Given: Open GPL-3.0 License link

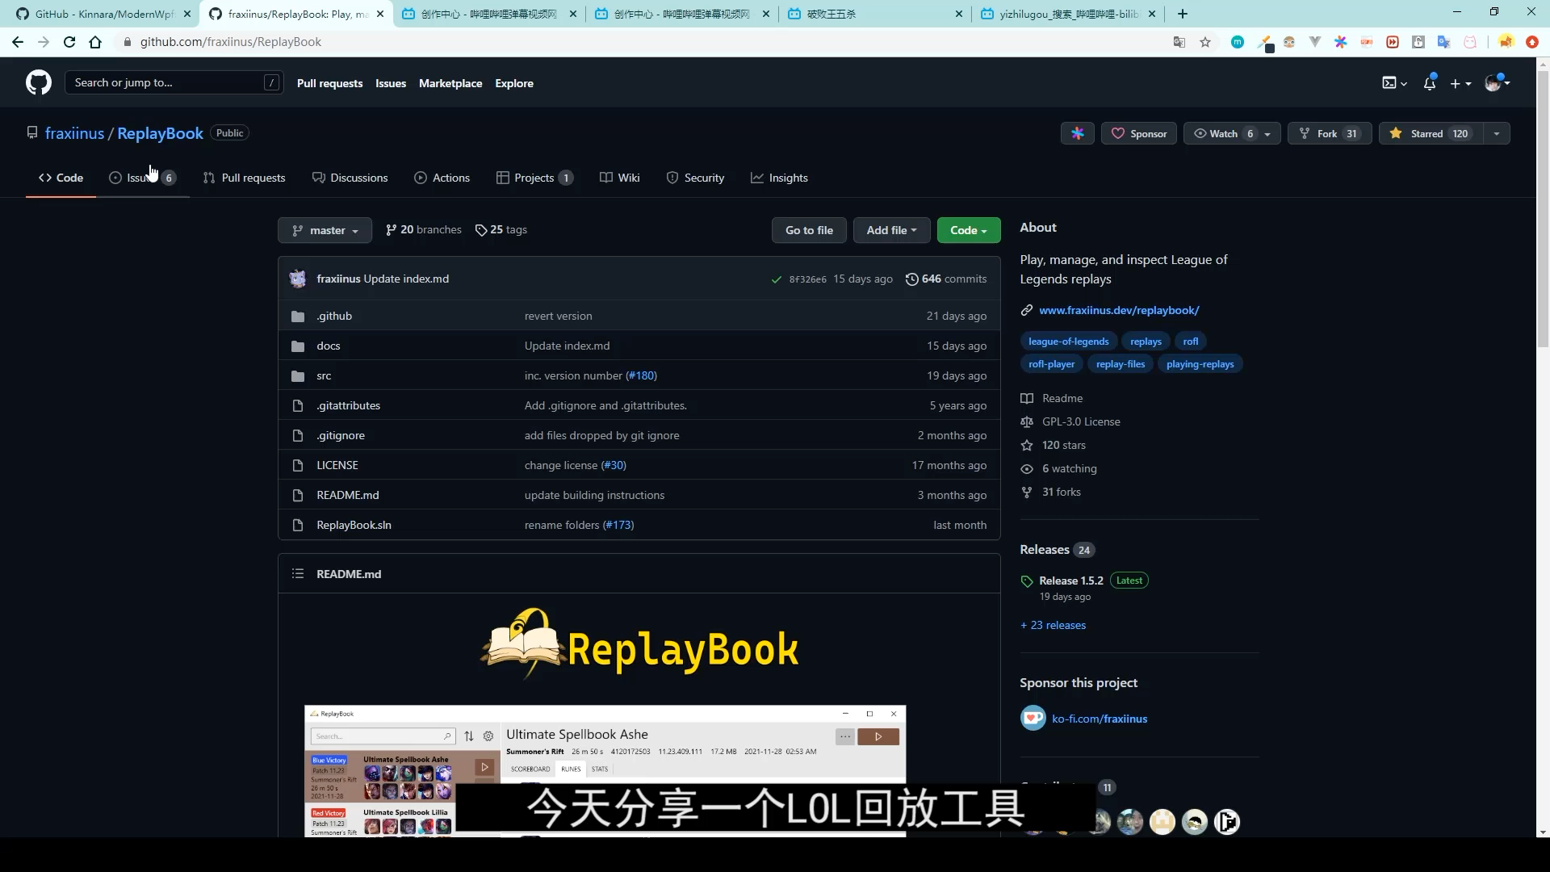Looking at the screenshot, I should (1081, 421).
